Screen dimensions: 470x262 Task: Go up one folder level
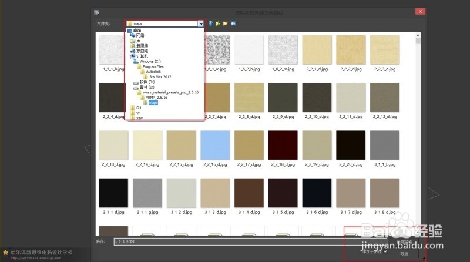[x=218, y=23]
